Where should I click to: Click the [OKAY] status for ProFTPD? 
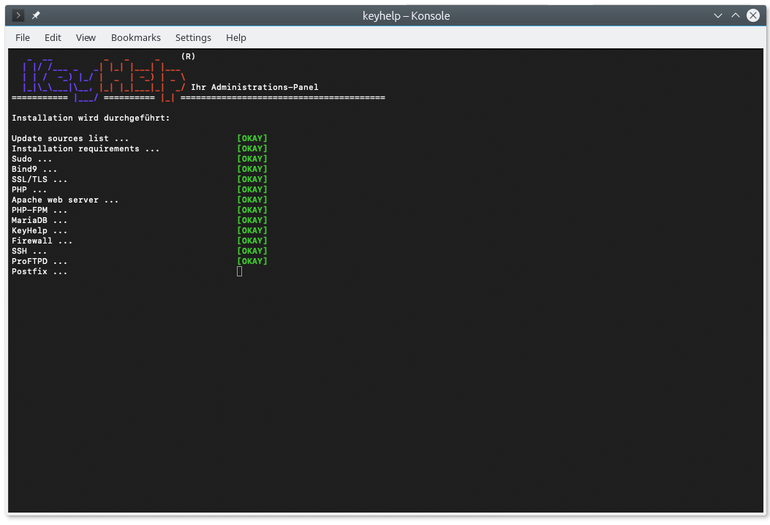[x=252, y=261]
